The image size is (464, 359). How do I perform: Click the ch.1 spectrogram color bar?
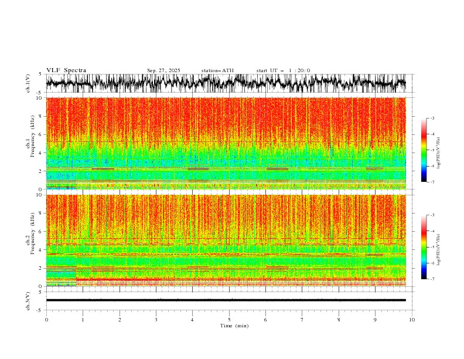pyautogui.click(x=424, y=150)
